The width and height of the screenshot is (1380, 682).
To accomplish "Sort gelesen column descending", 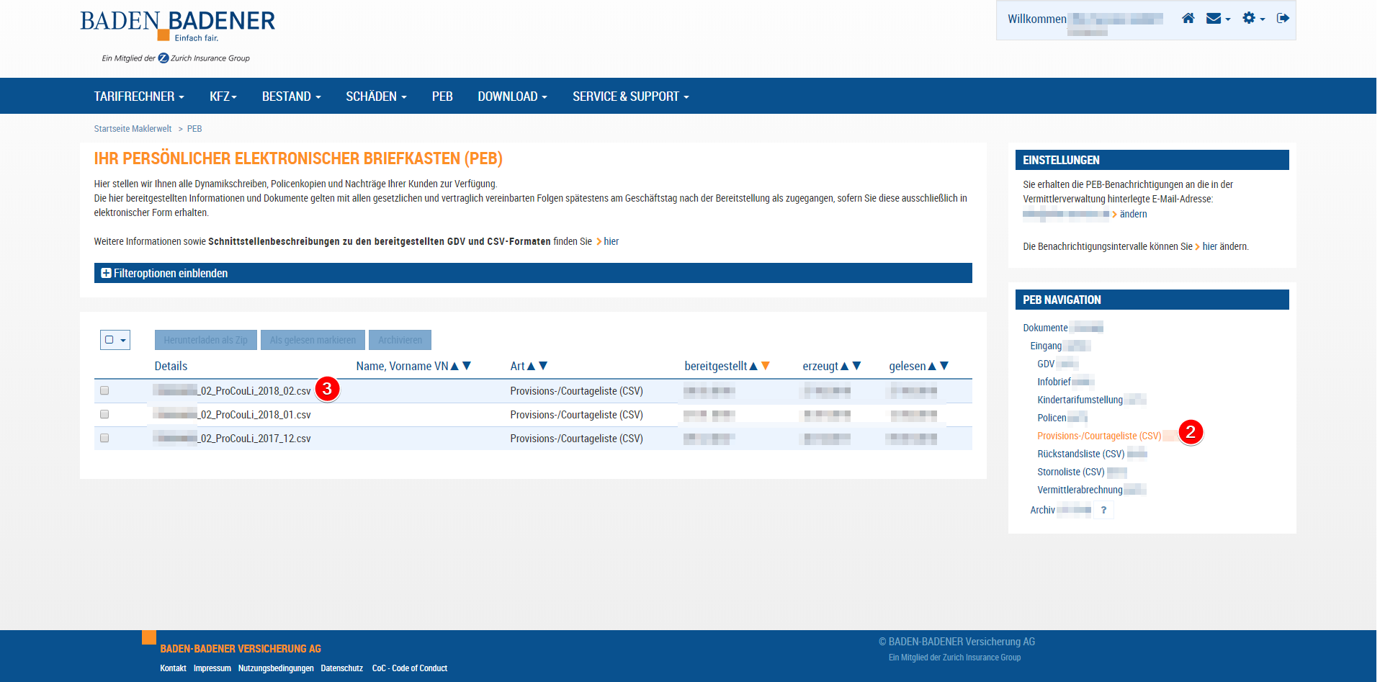I will (944, 366).
